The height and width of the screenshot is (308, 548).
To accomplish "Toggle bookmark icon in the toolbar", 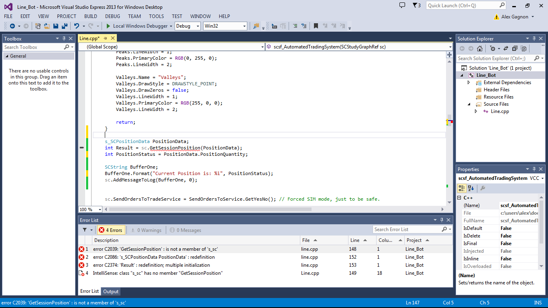I will coord(316,26).
